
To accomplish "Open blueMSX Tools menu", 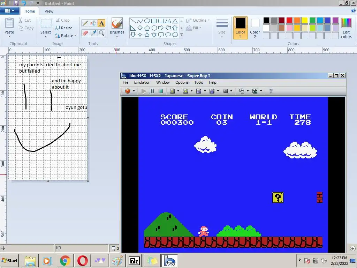I will coord(198,82).
